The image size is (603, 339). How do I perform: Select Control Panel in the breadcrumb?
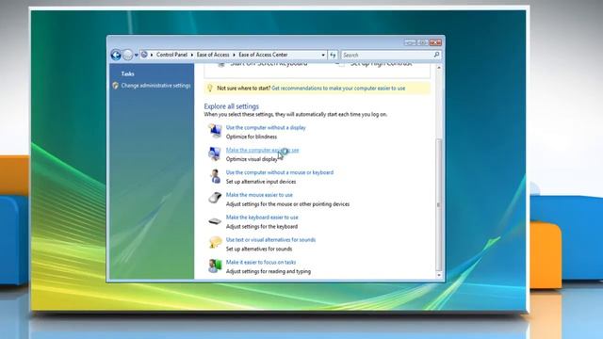(171, 55)
